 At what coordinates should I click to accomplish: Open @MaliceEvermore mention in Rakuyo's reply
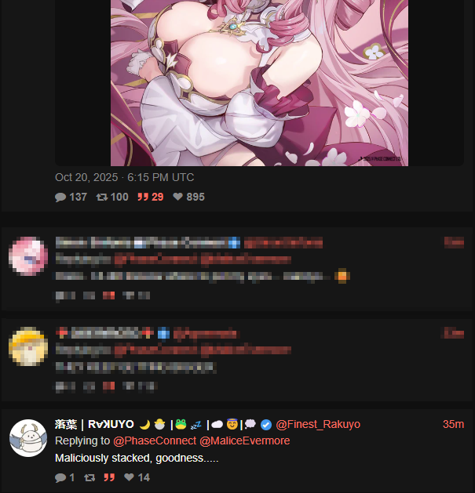tap(244, 440)
